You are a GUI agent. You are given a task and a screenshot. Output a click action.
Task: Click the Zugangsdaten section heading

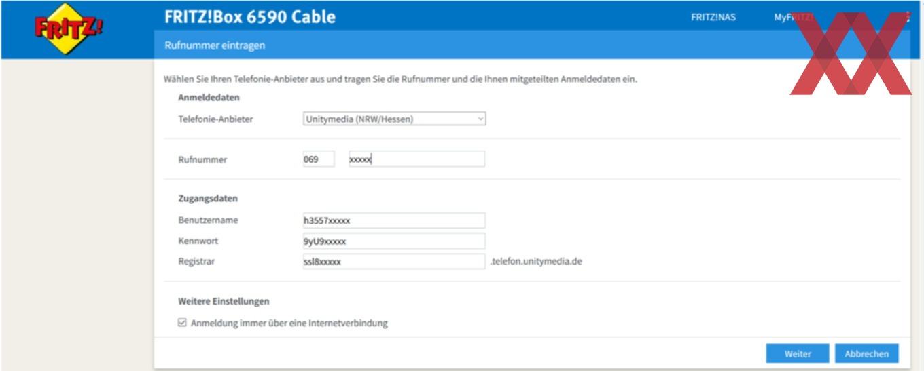208,199
